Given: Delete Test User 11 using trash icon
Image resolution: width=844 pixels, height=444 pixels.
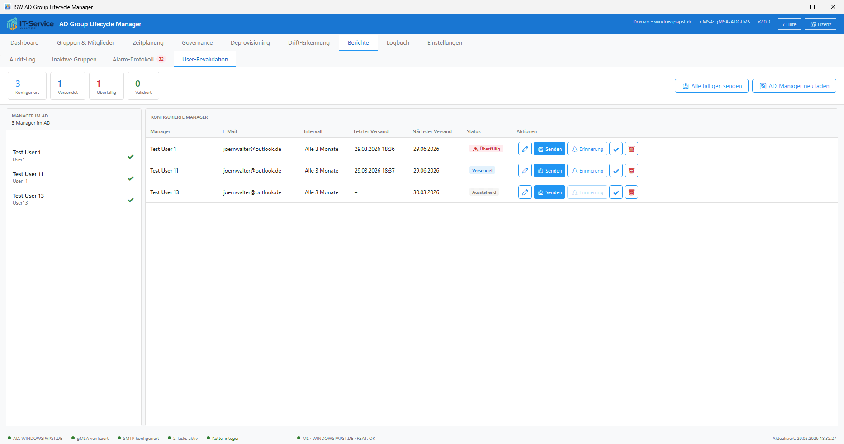Looking at the screenshot, I should click(631, 171).
